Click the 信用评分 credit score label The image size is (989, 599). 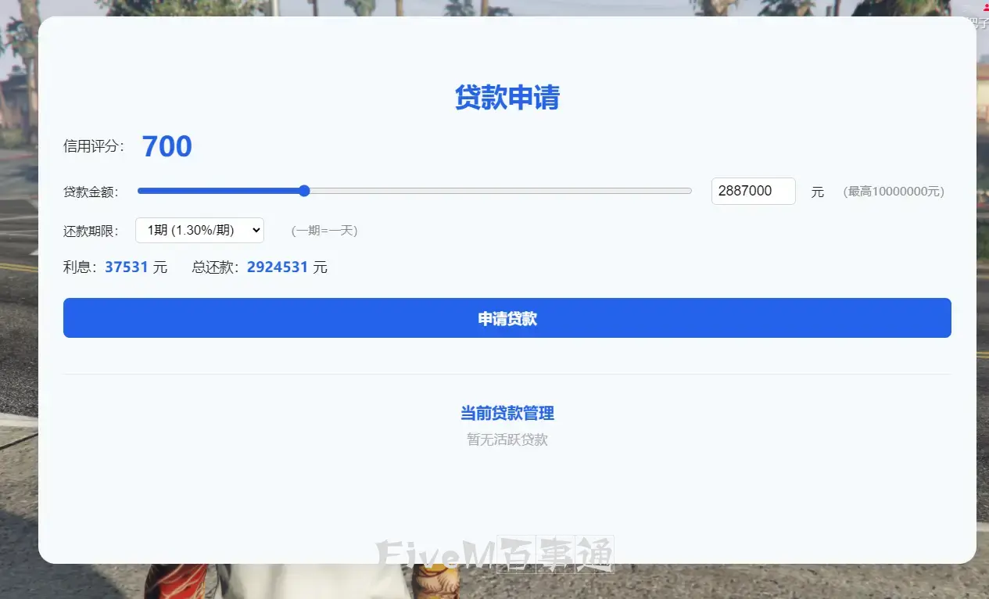click(x=93, y=145)
